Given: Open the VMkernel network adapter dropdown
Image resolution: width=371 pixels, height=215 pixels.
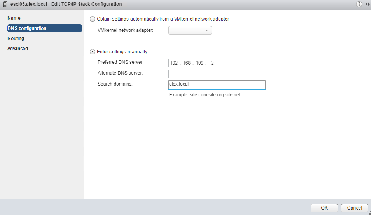Looking at the screenshot, I should pyautogui.click(x=190, y=30).
